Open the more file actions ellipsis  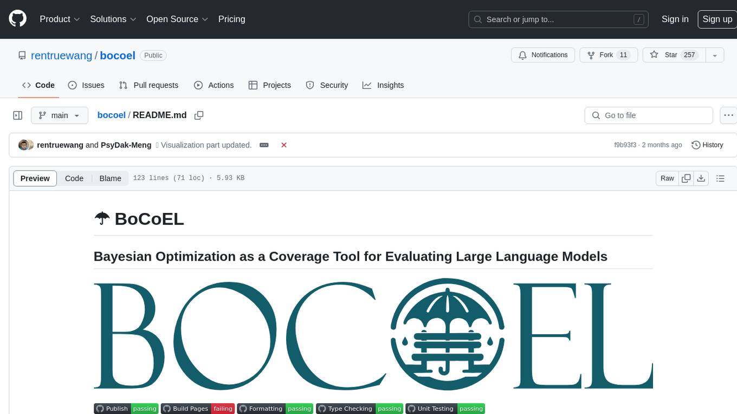[728, 115]
